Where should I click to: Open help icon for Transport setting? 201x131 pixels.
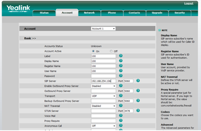121,96
